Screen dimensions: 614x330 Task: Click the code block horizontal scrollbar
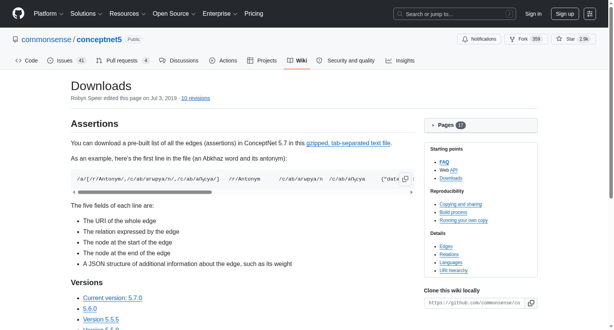145,192
